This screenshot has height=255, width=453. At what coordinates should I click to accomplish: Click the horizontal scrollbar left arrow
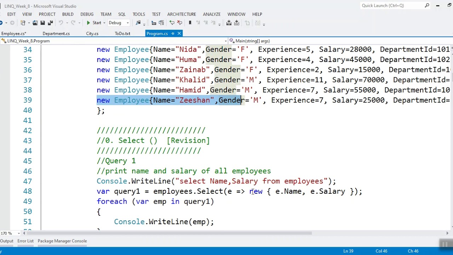(x=24, y=233)
